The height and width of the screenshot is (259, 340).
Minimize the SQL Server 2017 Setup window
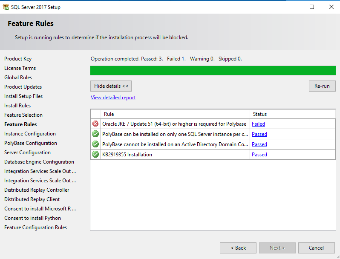click(293, 7)
